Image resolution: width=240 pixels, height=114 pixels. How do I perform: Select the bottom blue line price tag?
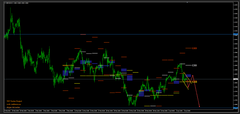pos(236,108)
